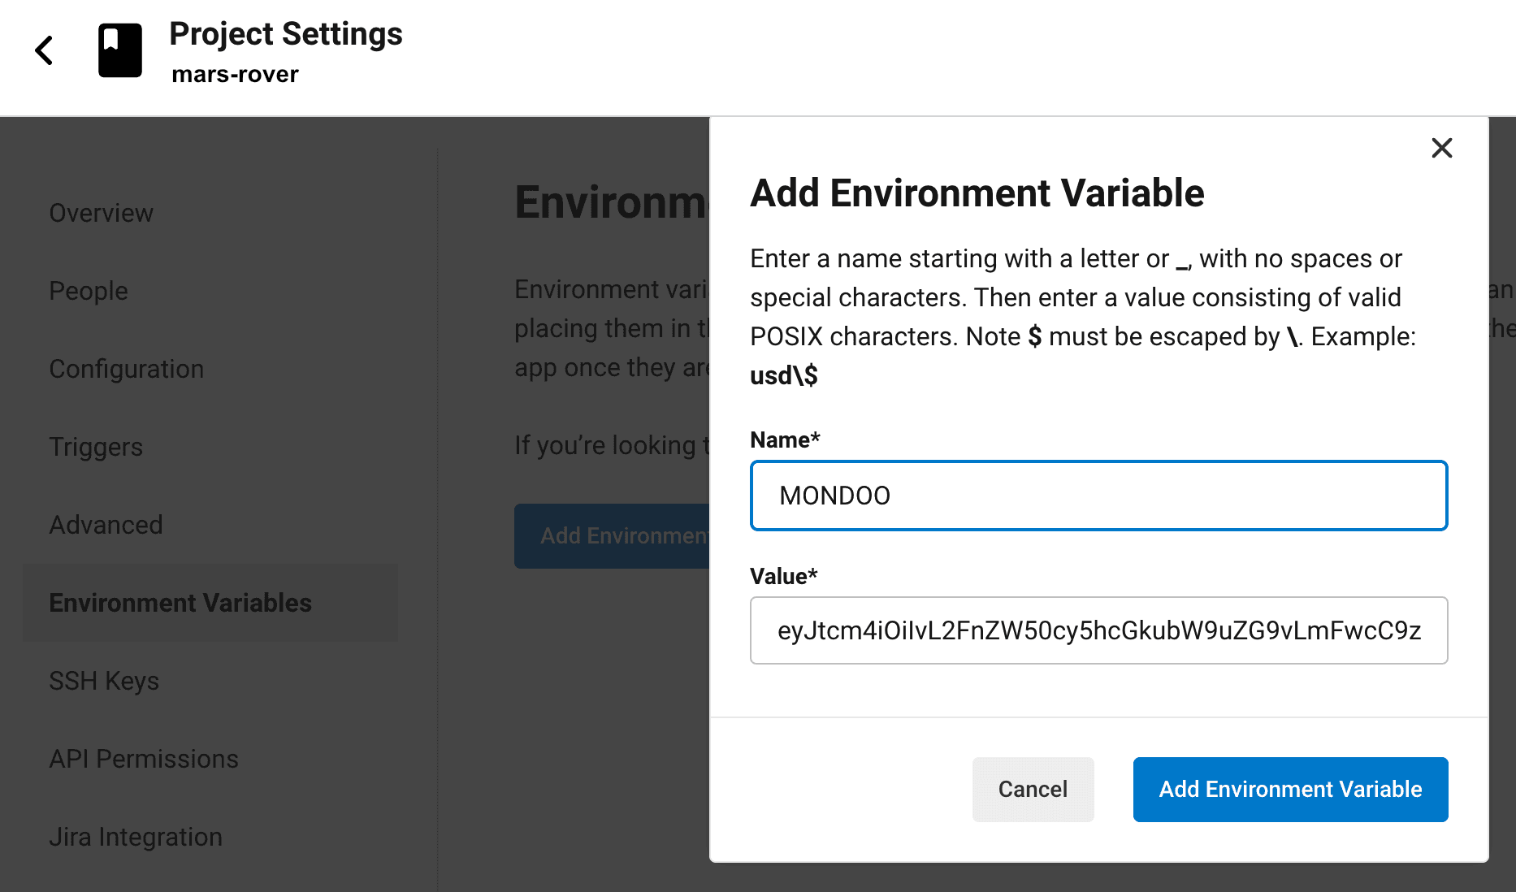Open the Jira Integration page
The image size is (1516, 892).
[x=136, y=836]
